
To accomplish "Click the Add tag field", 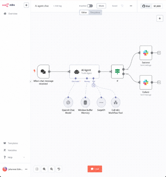I will tap(58, 6).
